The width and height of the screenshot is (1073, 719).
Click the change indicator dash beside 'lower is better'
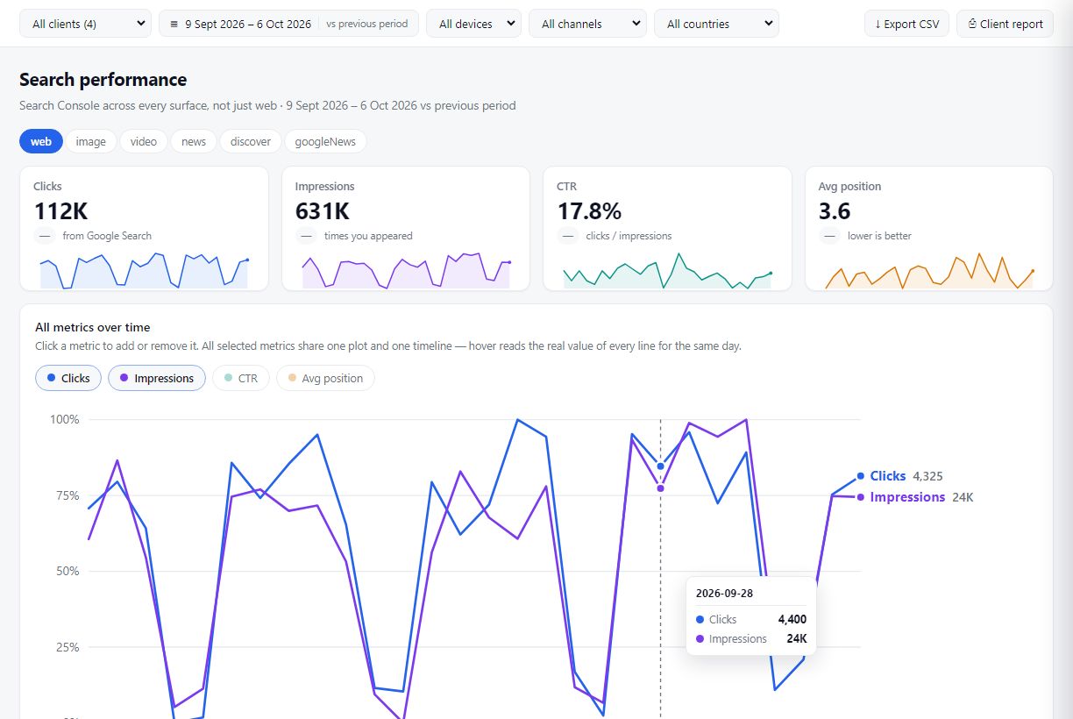[x=829, y=236]
